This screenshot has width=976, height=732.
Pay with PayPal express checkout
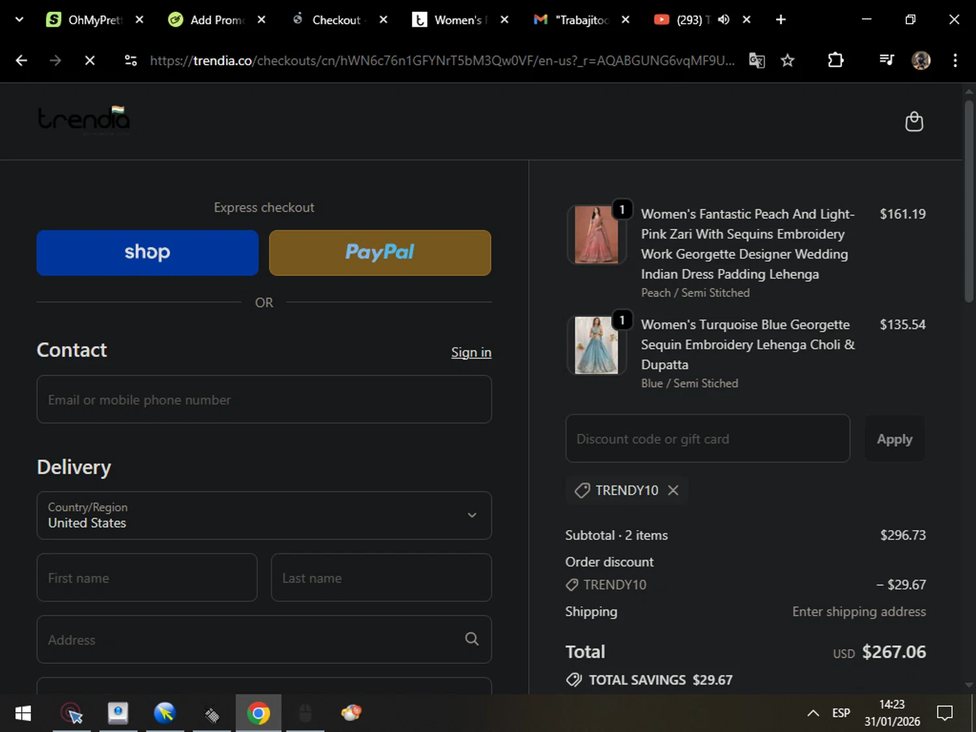[x=380, y=252]
